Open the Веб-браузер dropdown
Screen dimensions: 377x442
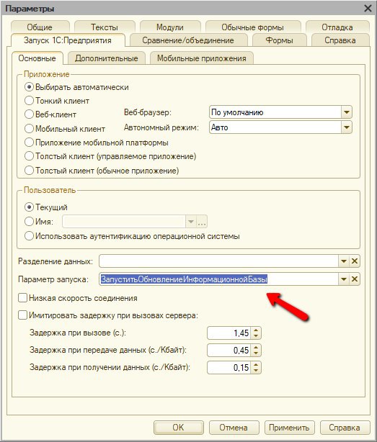(x=347, y=112)
